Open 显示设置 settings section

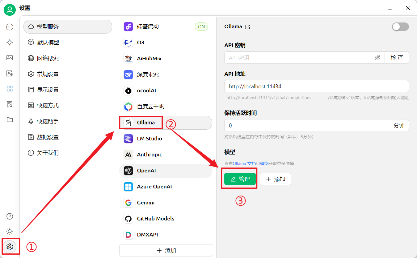pos(68,90)
